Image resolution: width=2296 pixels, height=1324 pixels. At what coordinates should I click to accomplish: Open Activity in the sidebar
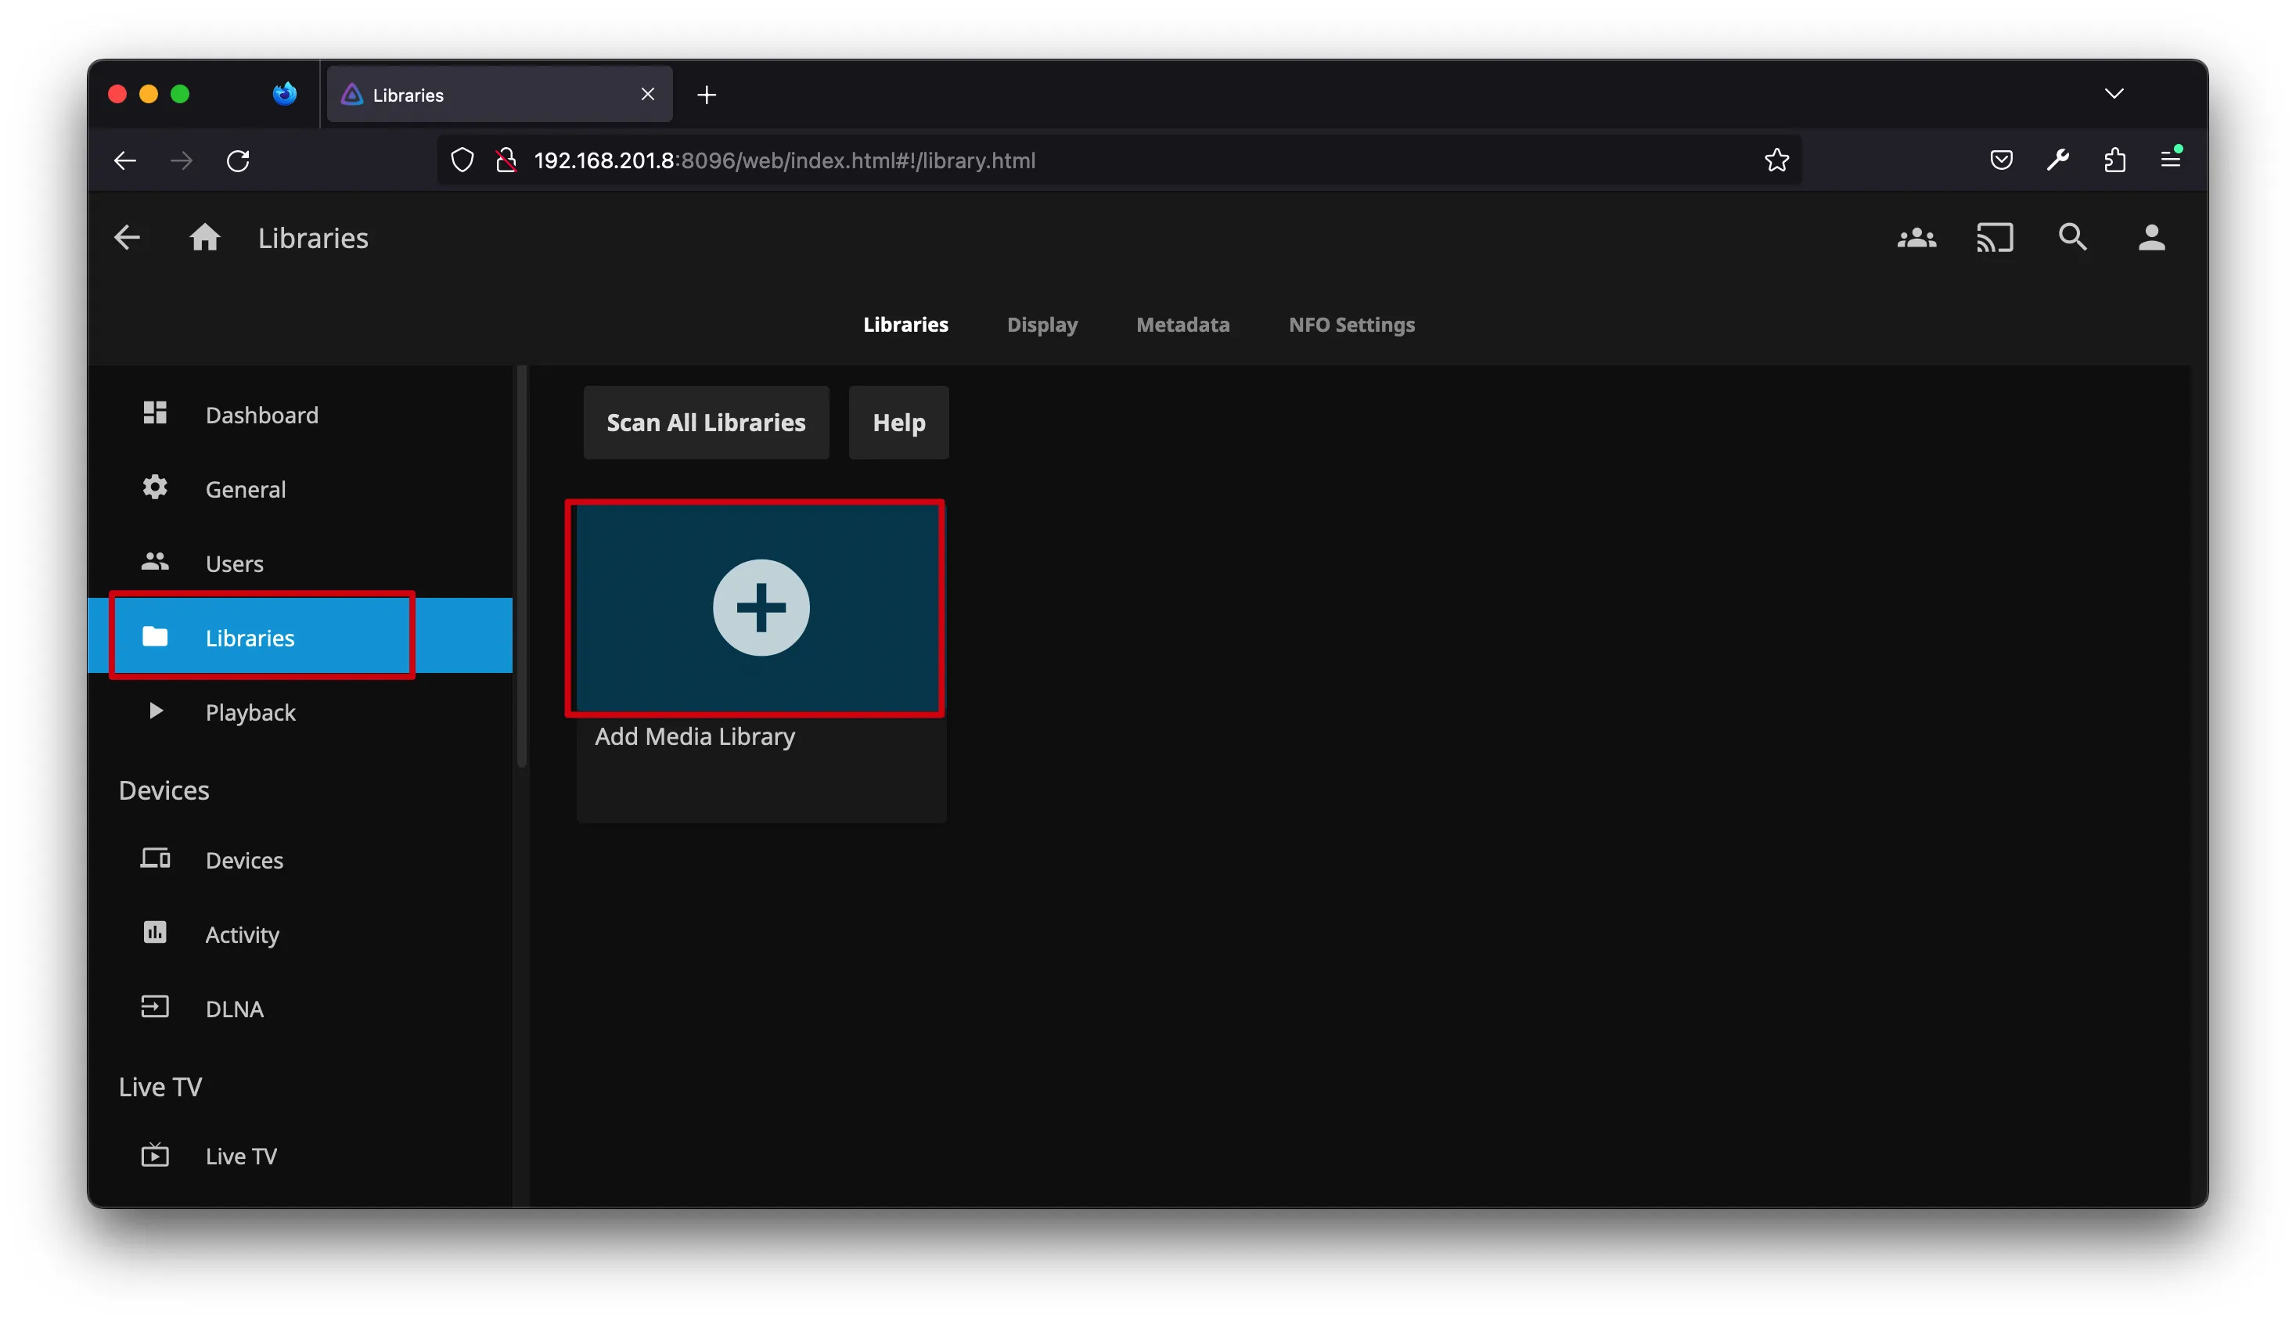pyautogui.click(x=300, y=934)
